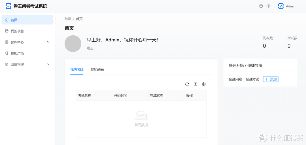
Task: Switch to the 我的问卷 tab
Action: 97,70
